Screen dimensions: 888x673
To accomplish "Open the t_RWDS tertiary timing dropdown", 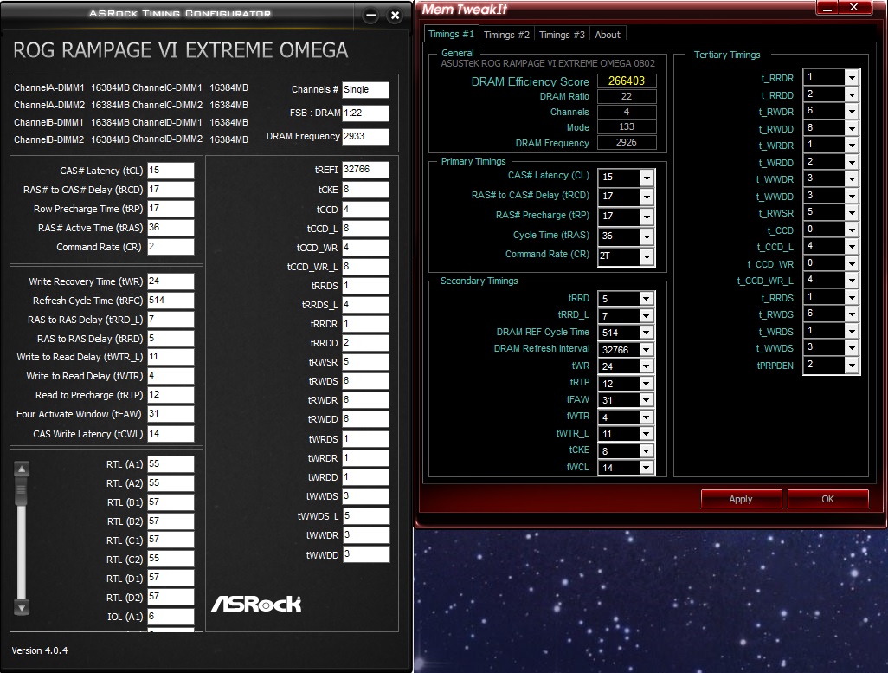I will [x=852, y=314].
